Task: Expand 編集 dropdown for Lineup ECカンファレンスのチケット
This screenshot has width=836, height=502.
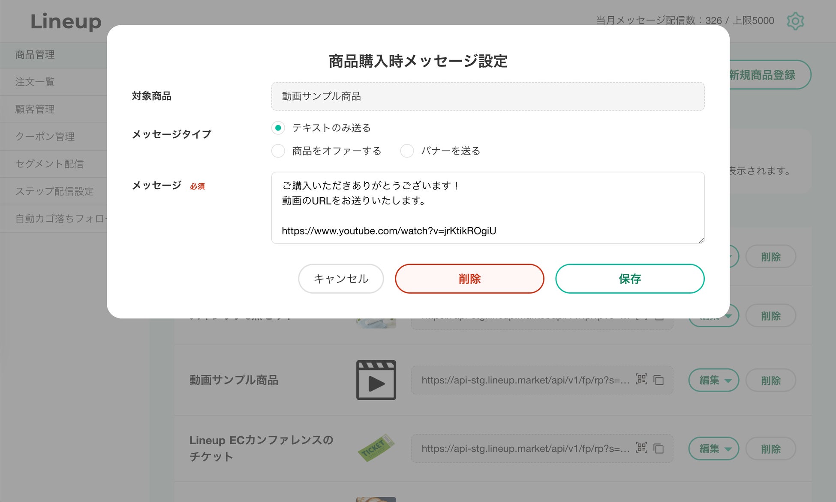Action: [713, 449]
